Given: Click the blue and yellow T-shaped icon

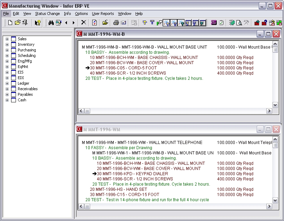Looking at the screenshot, I should point(152,23).
